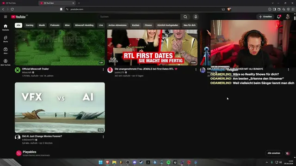Screen dimensions: 296x166
Task: Open Startseite in the left sidebar
Action: (x=6, y=27)
